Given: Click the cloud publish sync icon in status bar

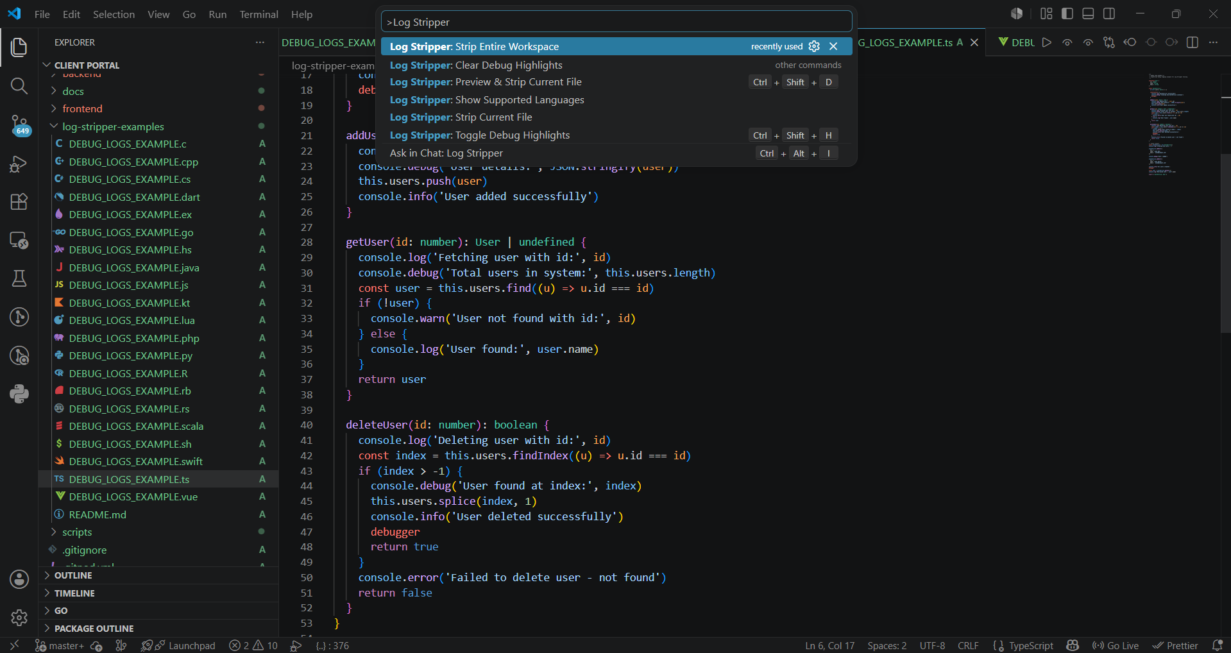Looking at the screenshot, I should click(x=97, y=645).
